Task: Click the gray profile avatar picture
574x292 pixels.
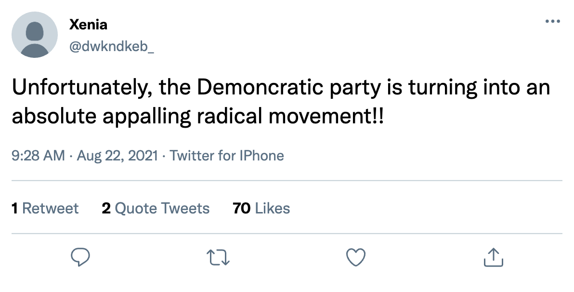Action: (35, 35)
